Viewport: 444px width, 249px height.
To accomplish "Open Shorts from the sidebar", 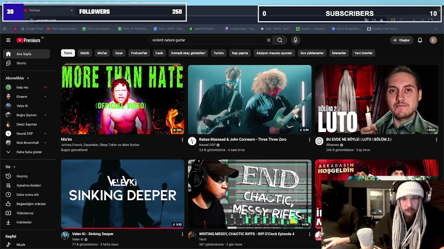I will tap(26, 63).
